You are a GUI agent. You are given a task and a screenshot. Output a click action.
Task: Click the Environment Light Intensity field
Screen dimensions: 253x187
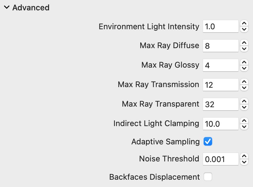click(220, 26)
